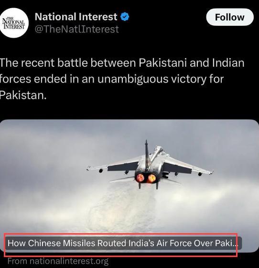Click the tweet text about Pakistani and Indian forces

coord(122,79)
